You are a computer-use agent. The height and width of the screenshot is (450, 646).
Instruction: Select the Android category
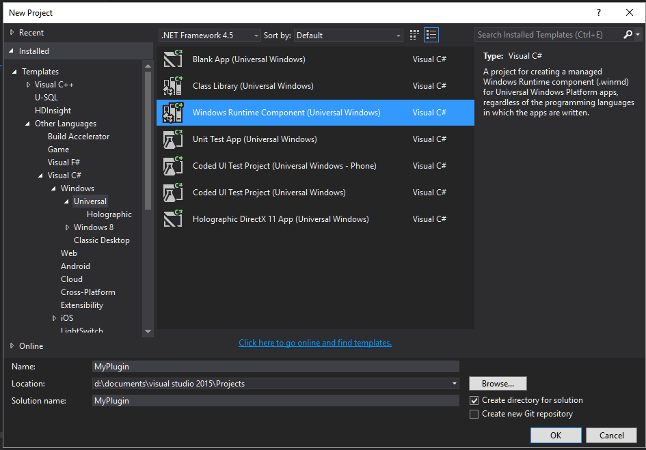(x=75, y=266)
